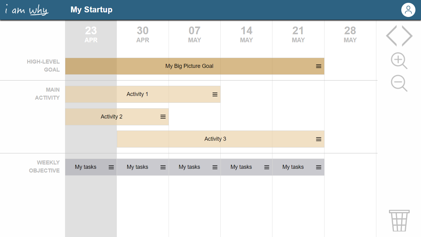Zoom out the timeline view
Viewport: 421px width, 237px height.
point(399,84)
